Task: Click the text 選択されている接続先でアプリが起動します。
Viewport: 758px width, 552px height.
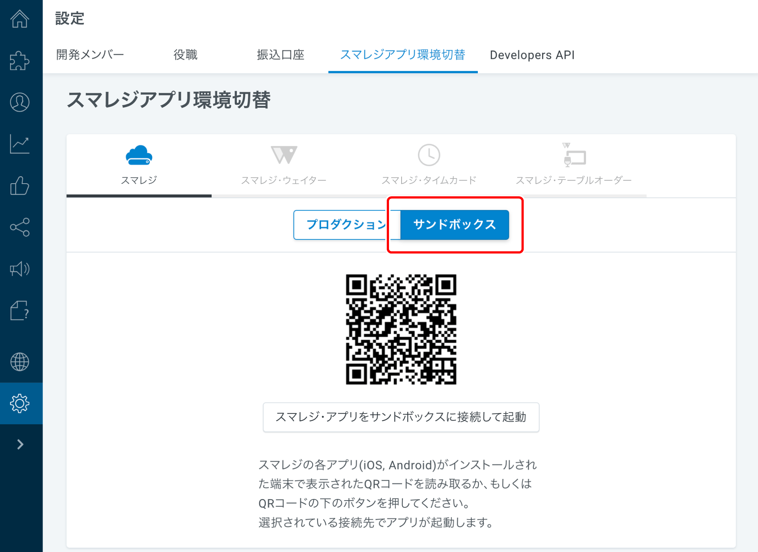Action: pyautogui.click(x=376, y=522)
